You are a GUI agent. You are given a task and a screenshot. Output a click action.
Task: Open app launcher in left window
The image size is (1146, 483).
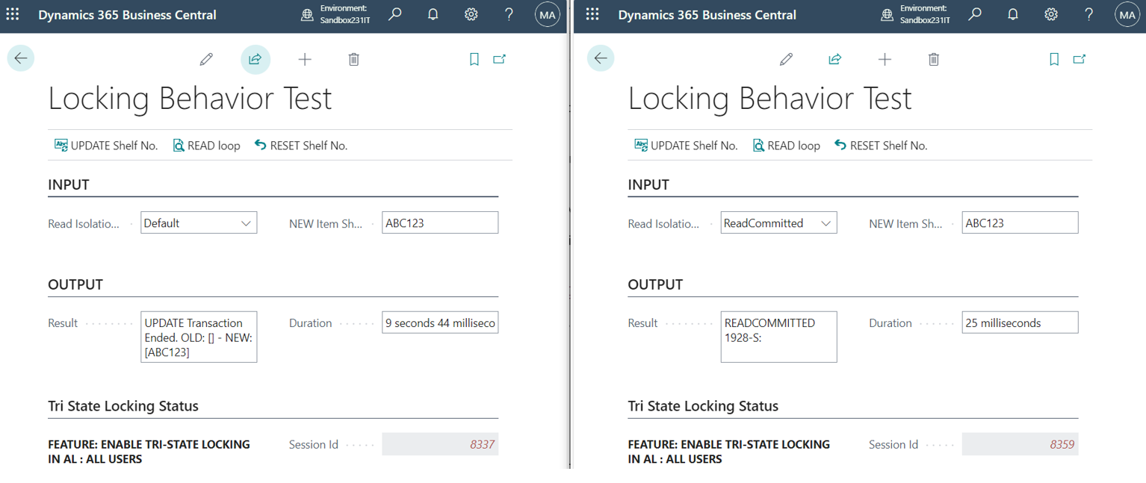point(13,15)
